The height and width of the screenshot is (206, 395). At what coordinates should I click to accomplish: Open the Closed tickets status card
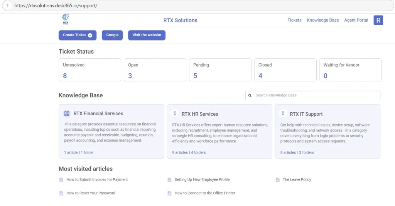pos(285,70)
